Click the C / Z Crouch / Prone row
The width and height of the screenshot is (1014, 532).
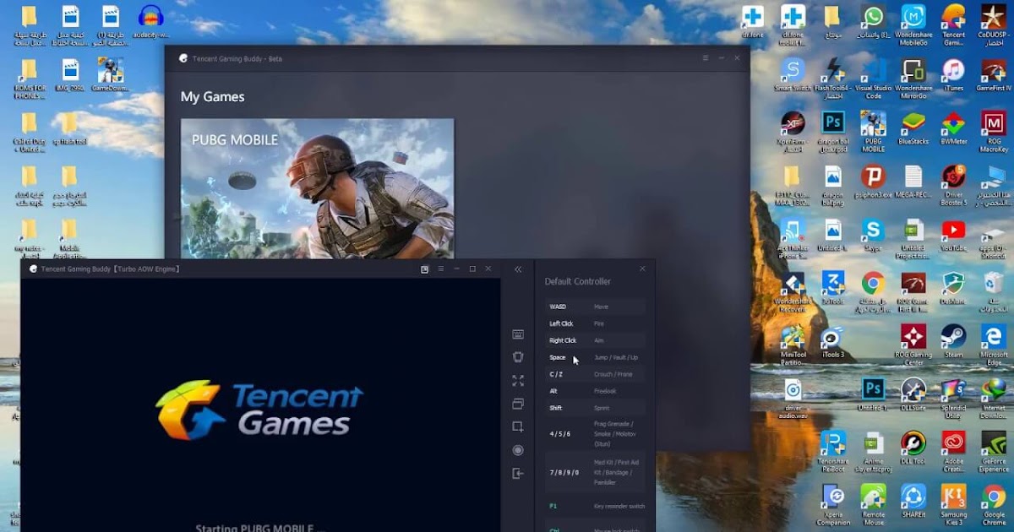coord(595,374)
